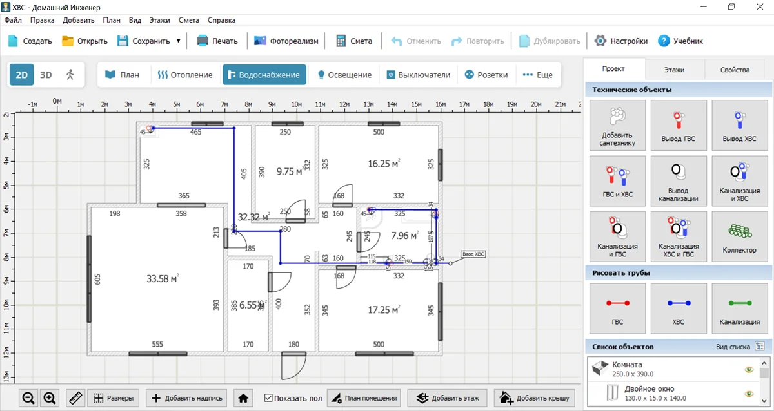Click the zoom out magnifier icon
Image resolution: width=774 pixels, height=411 pixels.
point(28,398)
